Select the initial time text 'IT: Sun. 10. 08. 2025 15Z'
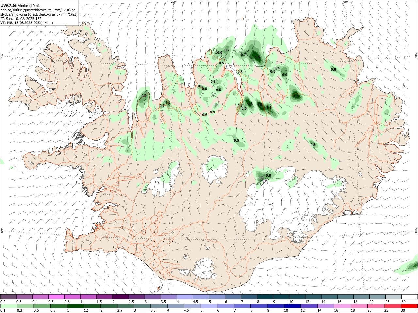This screenshot has height=313, width=418. click(x=21, y=19)
